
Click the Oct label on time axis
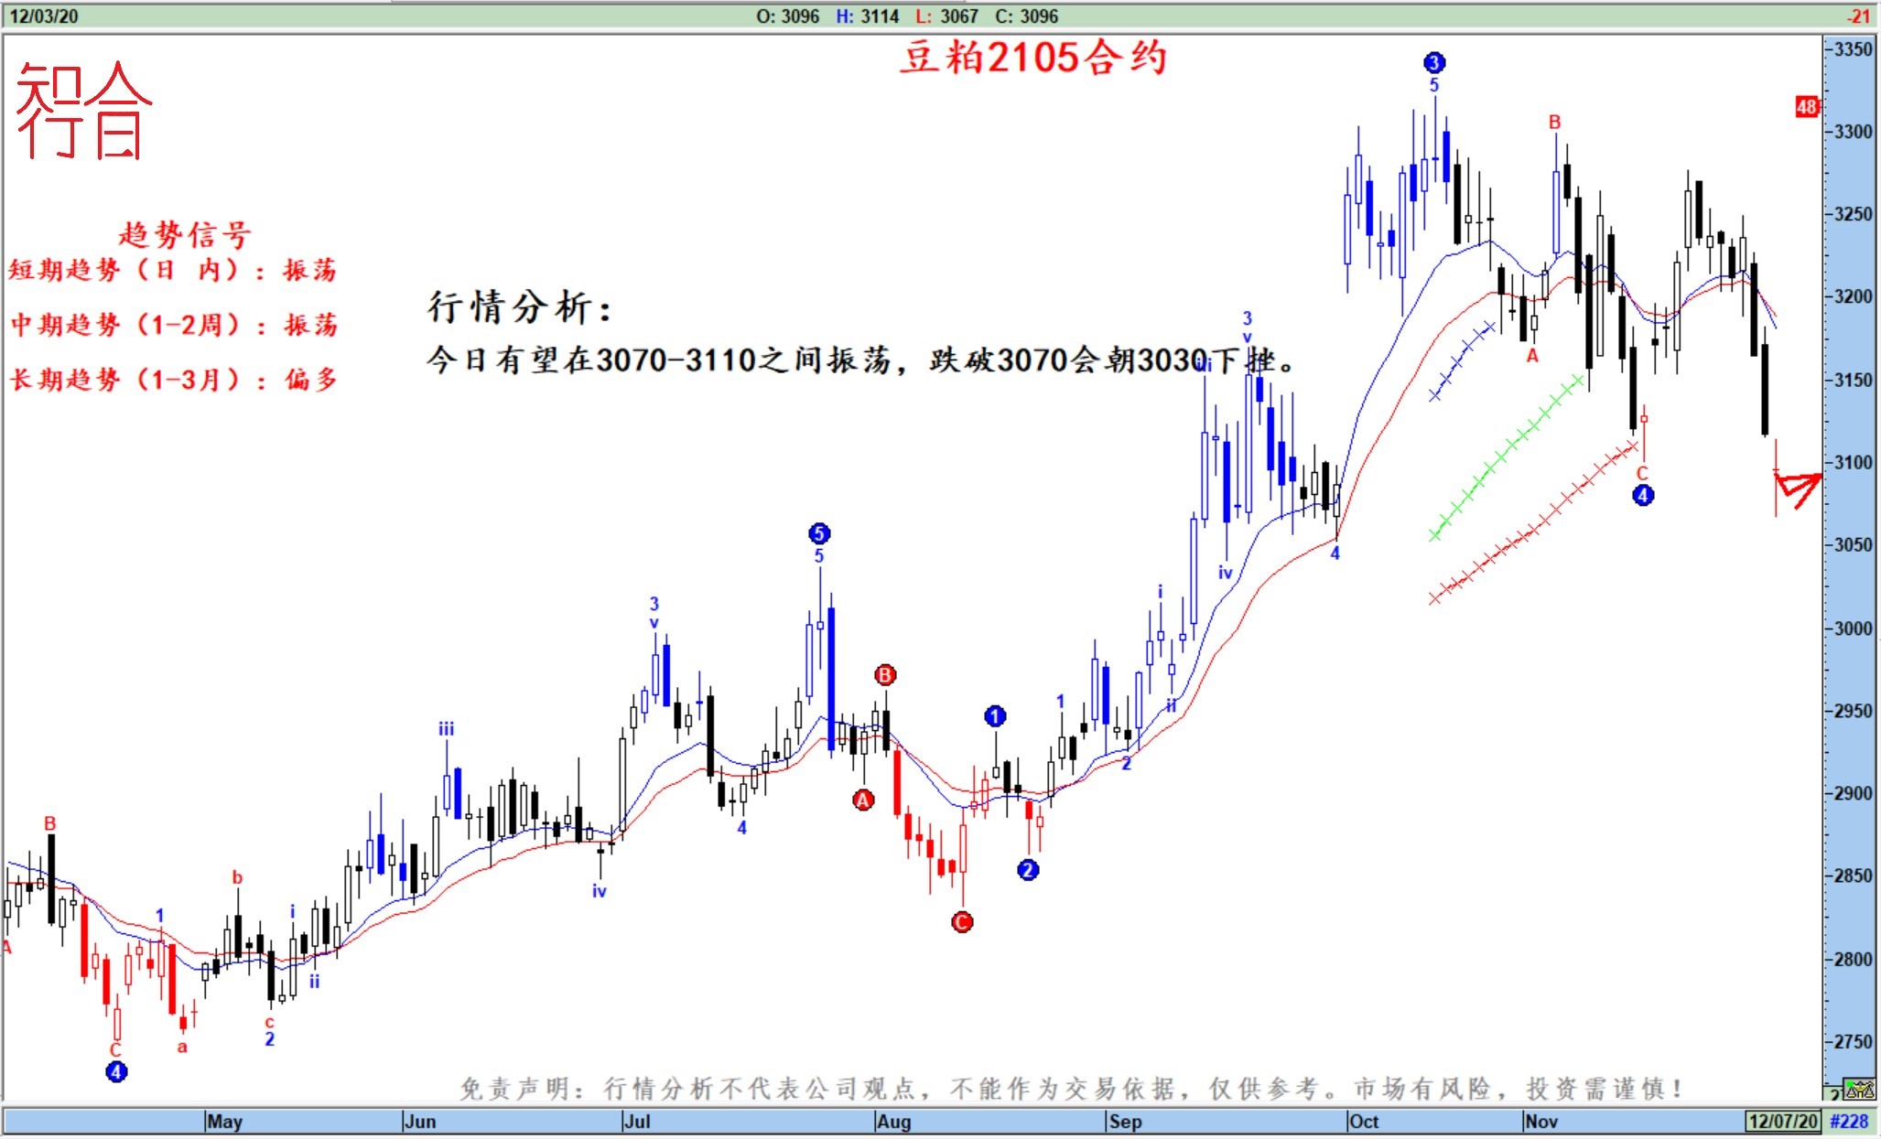click(x=1363, y=1121)
